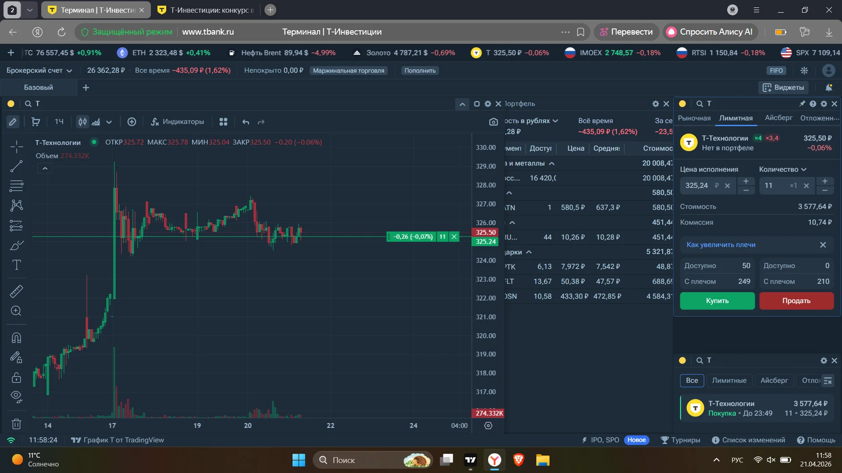Redo last chart action

261,122
